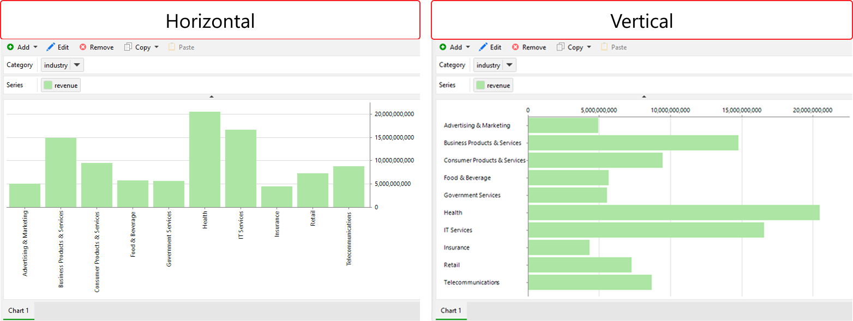Select the Retail bar in the Vertical chart
The image size is (853, 321).
click(x=580, y=265)
